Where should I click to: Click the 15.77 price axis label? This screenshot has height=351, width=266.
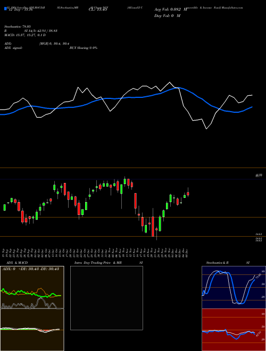(x=259, y=176)
